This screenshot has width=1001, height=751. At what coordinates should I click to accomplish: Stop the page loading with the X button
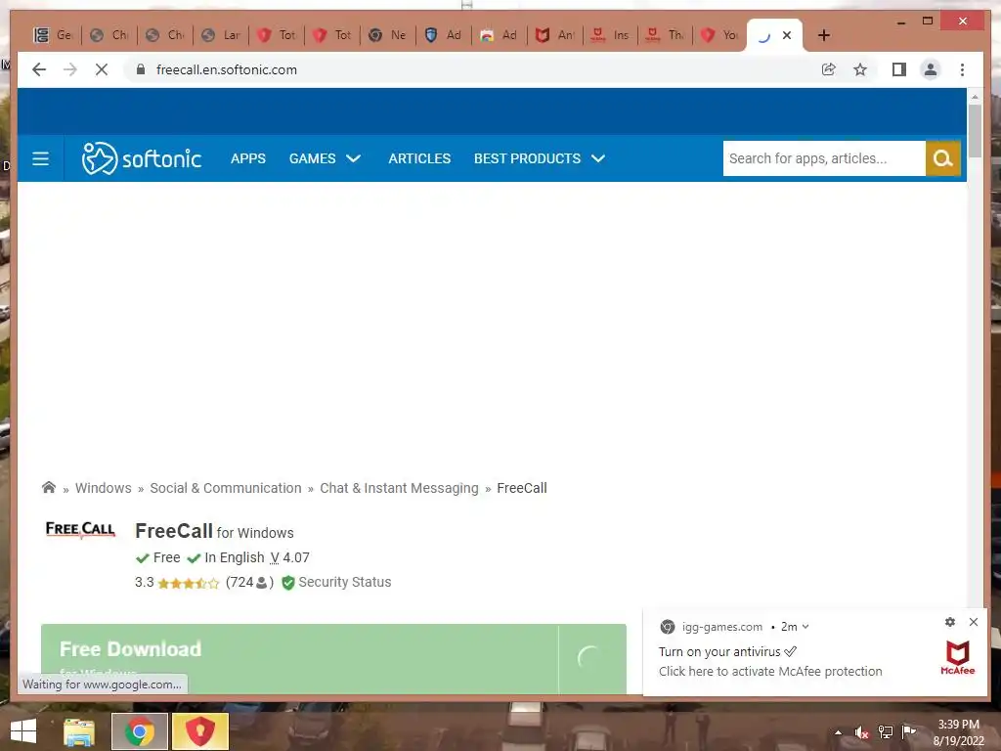(102, 69)
